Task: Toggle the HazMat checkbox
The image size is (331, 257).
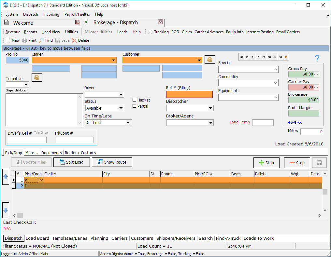Action: click(x=134, y=100)
